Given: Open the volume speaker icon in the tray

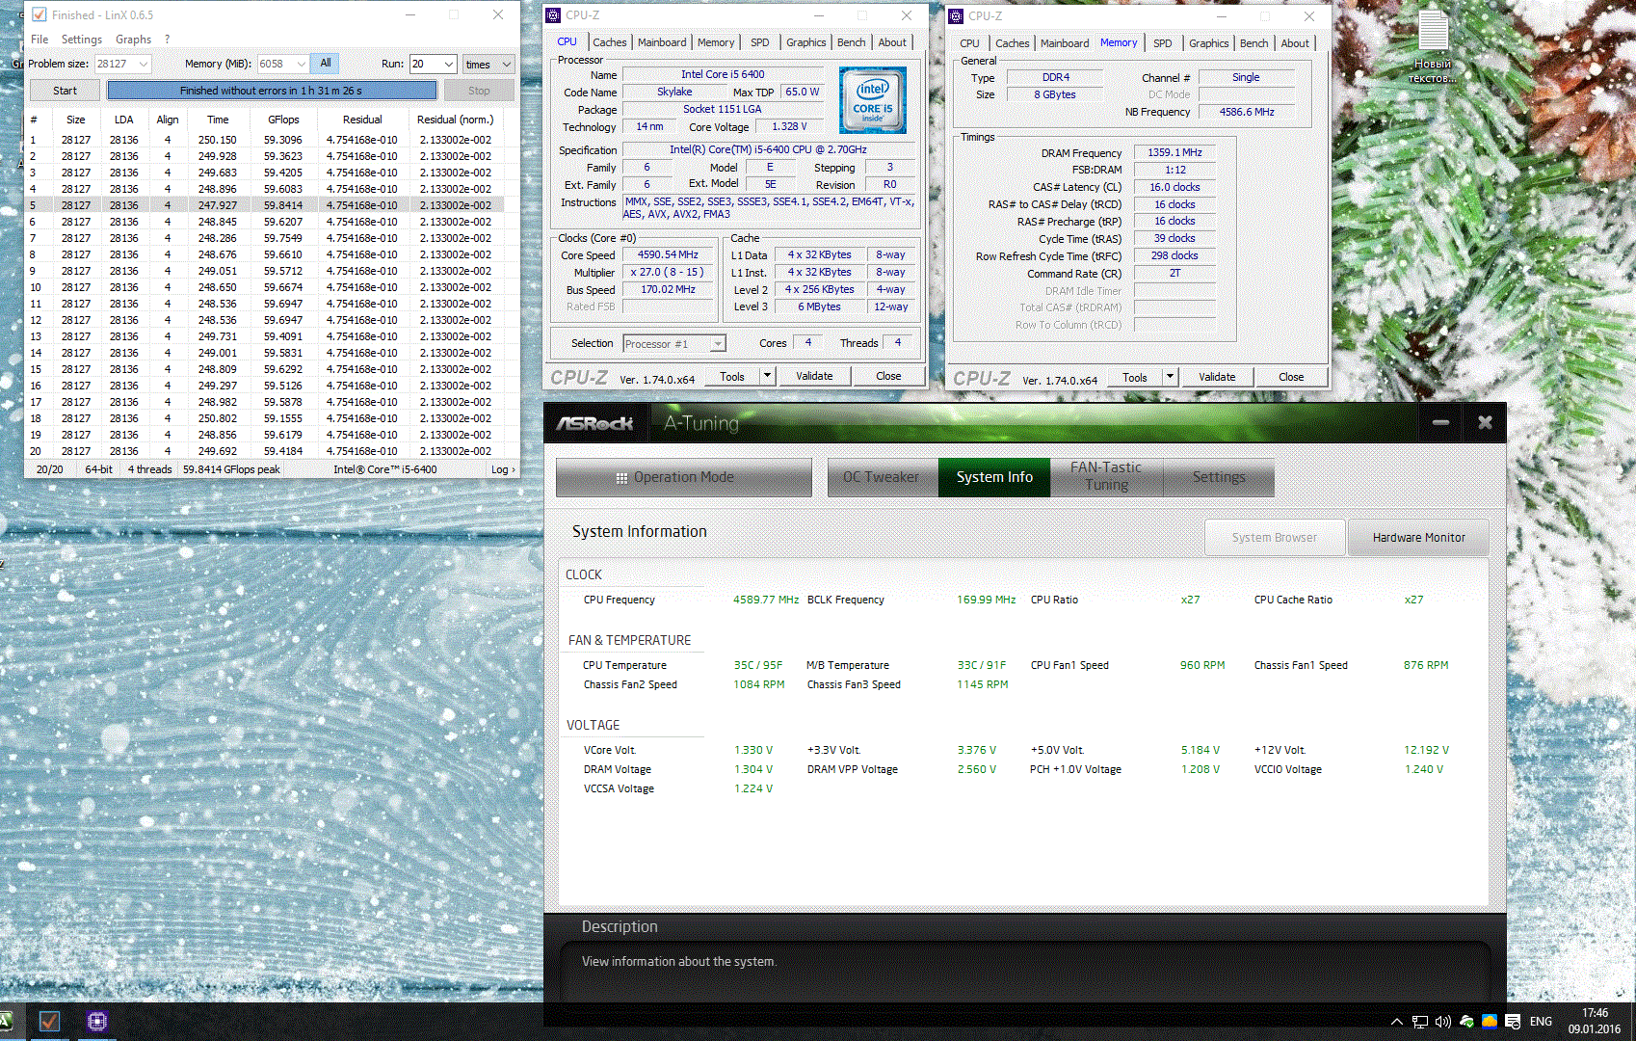Looking at the screenshot, I should click(x=1442, y=1022).
